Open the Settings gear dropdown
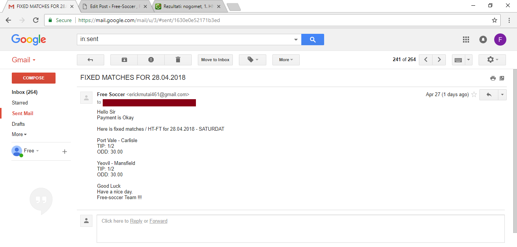The height and width of the screenshot is (247, 517). 492,60
